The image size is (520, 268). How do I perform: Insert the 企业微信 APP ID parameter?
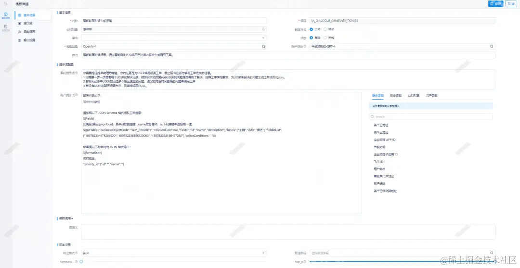(x=384, y=140)
